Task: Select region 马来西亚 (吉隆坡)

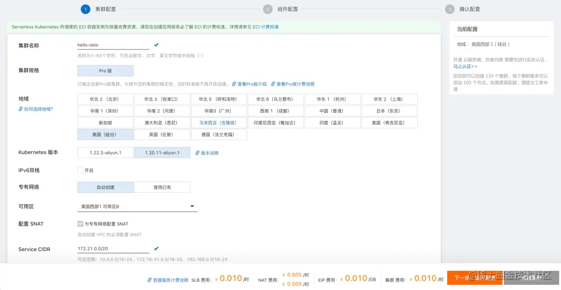Action: click(219, 123)
